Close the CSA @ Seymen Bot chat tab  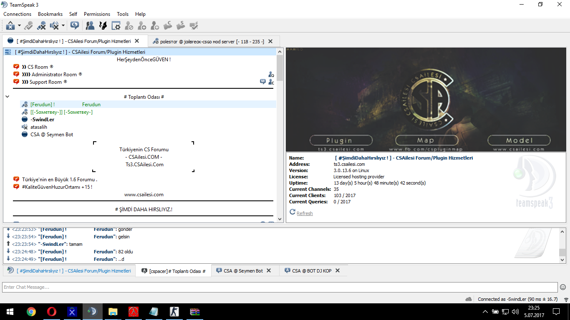coord(269,270)
